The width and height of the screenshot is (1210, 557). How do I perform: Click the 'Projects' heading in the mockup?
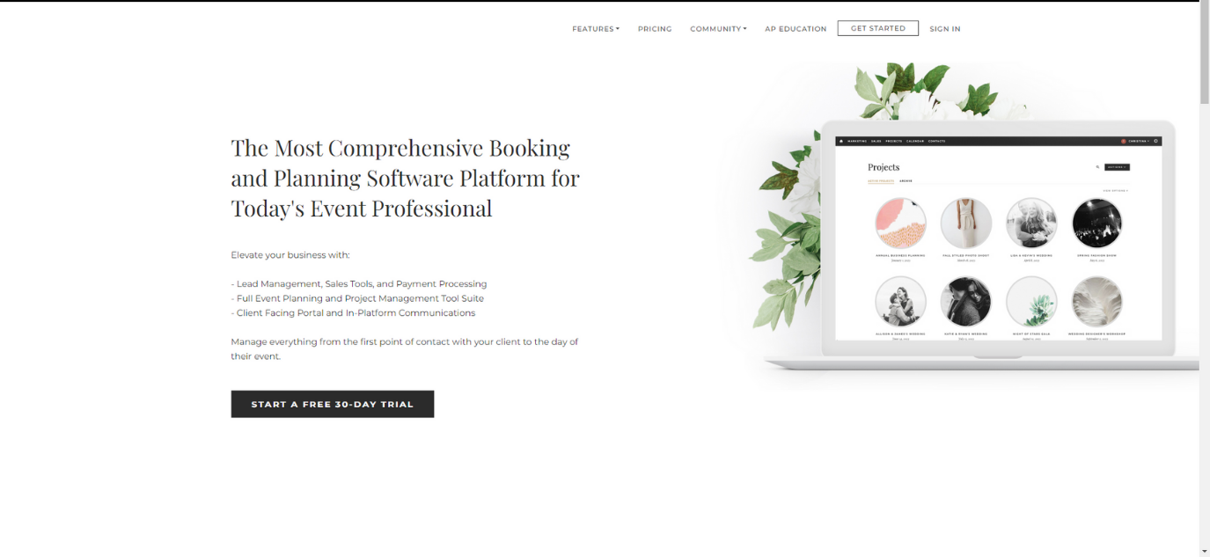click(x=884, y=167)
